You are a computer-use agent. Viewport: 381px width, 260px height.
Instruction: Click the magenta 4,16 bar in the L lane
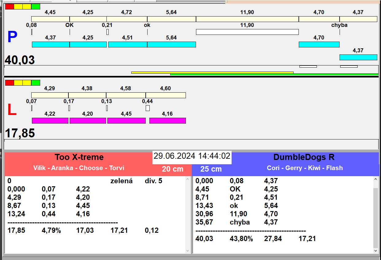pyautogui.click(x=167, y=121)
